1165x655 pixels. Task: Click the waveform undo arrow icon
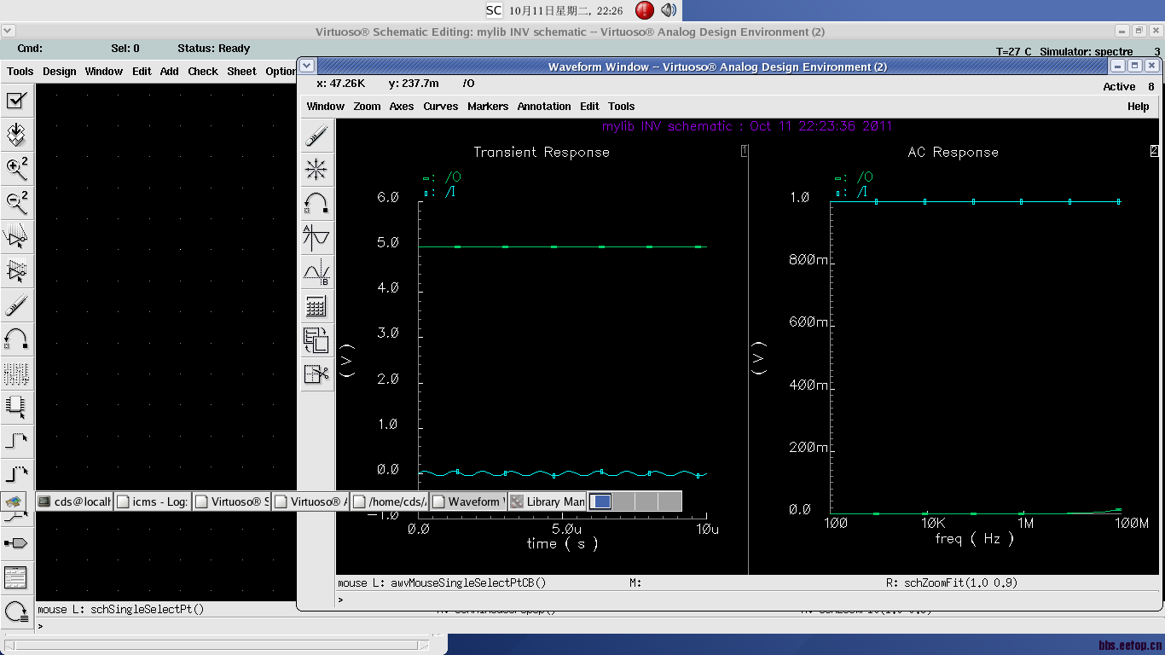pos(316,204)
